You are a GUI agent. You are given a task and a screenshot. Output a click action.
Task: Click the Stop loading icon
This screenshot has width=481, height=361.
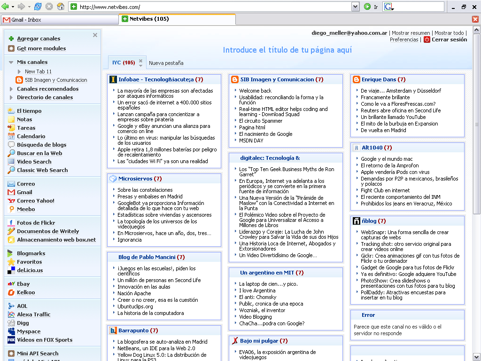pos(49,7)
